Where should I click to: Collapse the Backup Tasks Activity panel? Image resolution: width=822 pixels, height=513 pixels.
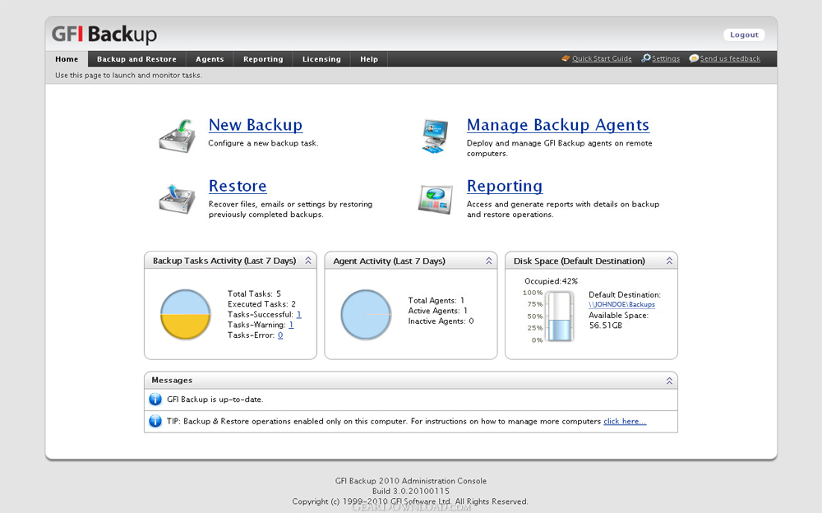[x=308, y=261]
